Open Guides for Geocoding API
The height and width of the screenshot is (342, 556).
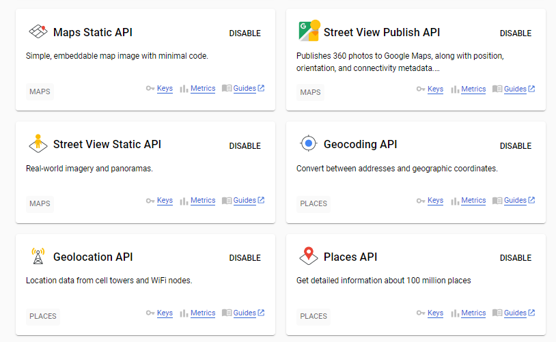515,201
